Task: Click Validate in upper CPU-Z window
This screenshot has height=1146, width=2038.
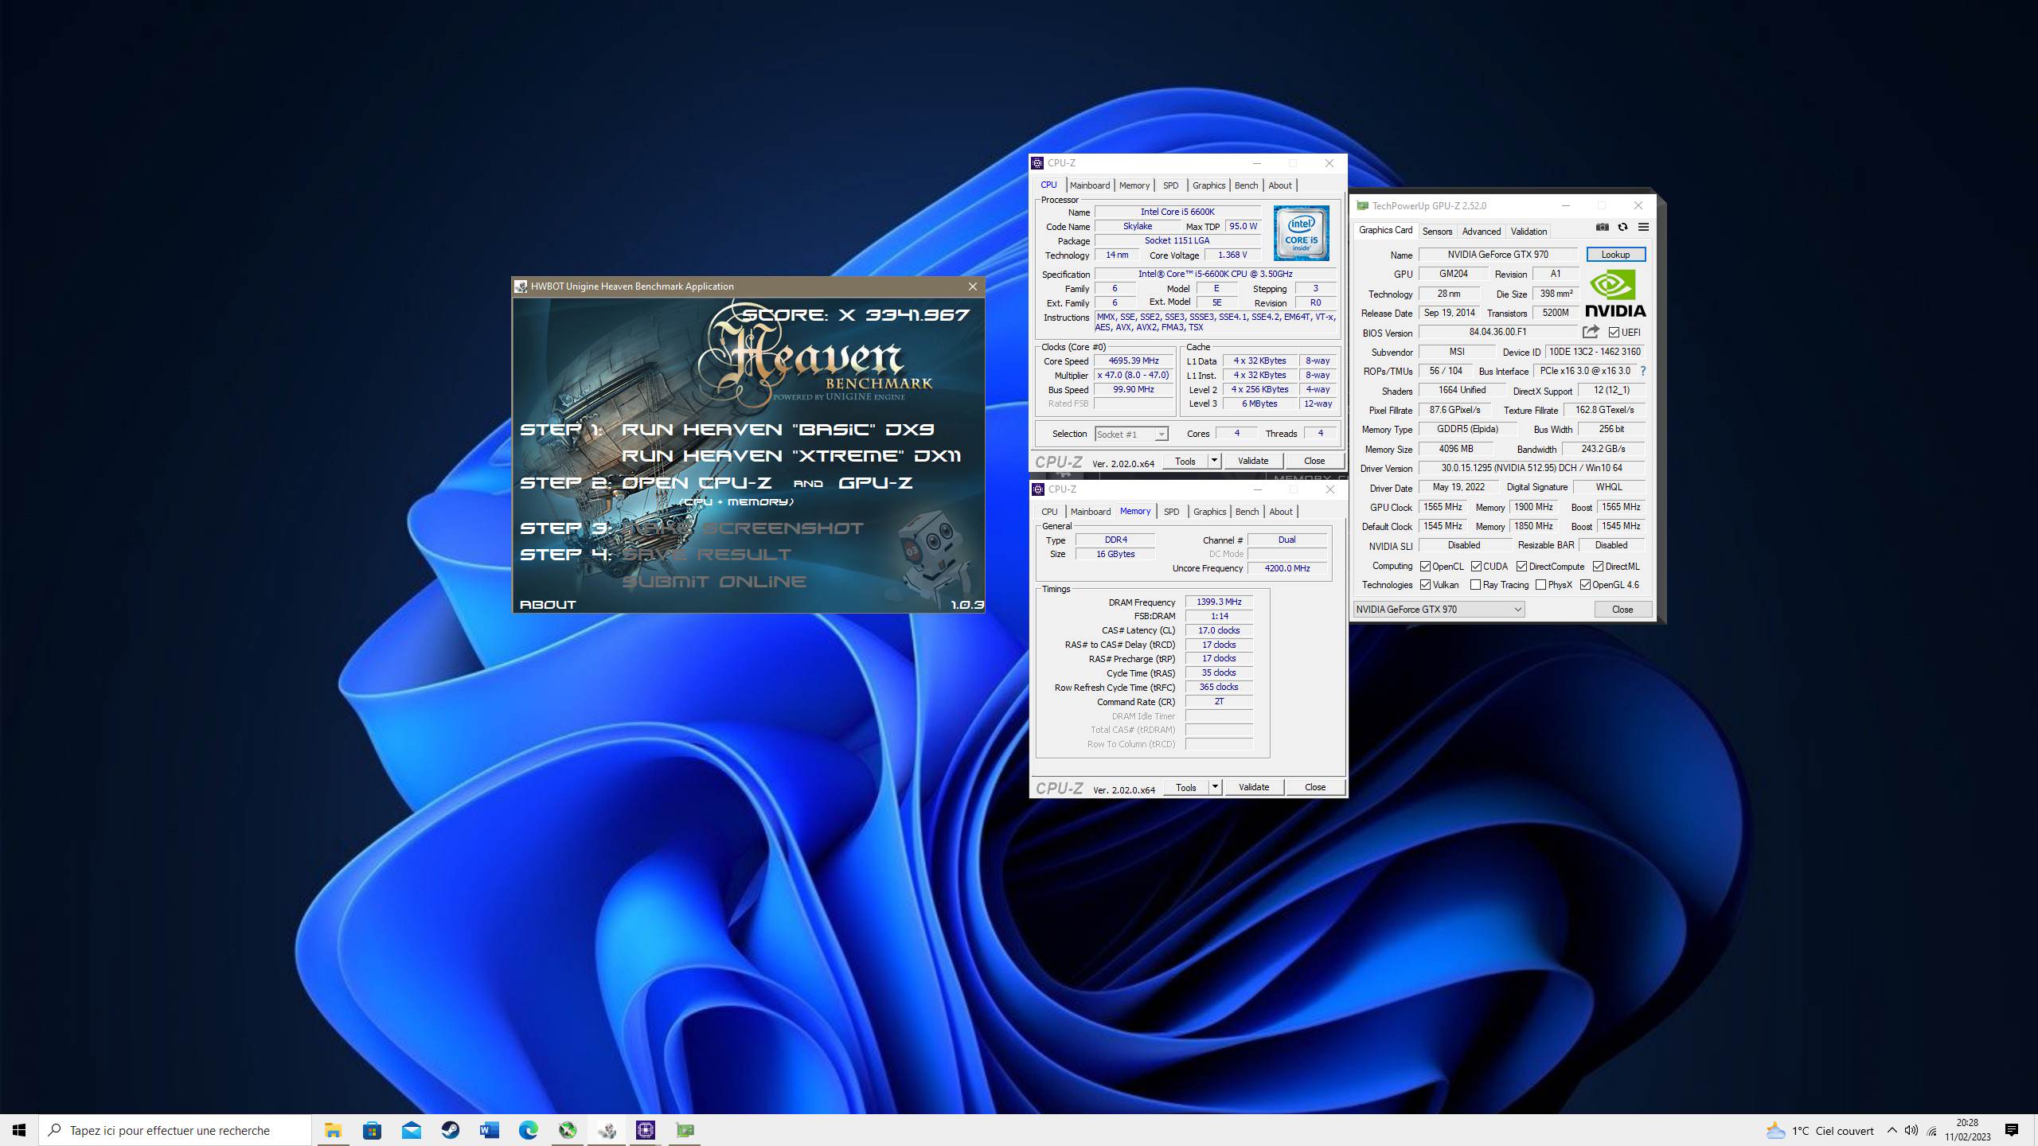Action: [x=1253, y=461]
